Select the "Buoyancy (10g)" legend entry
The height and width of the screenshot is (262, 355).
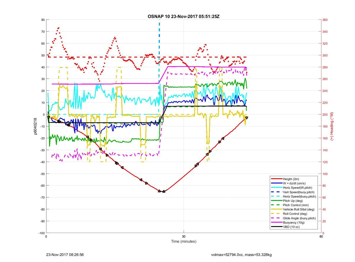(293, 223)
